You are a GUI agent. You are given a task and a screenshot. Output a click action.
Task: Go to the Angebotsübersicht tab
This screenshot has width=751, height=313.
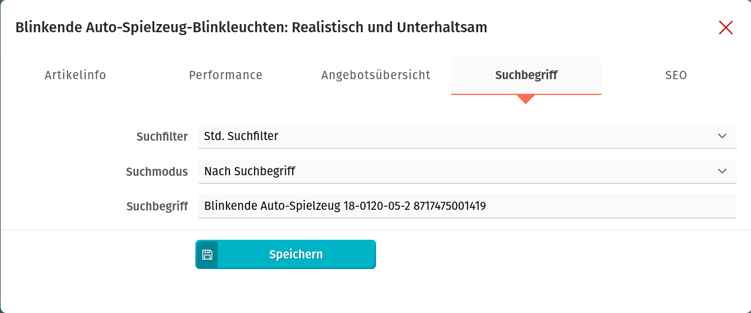(x=375, y=75)
